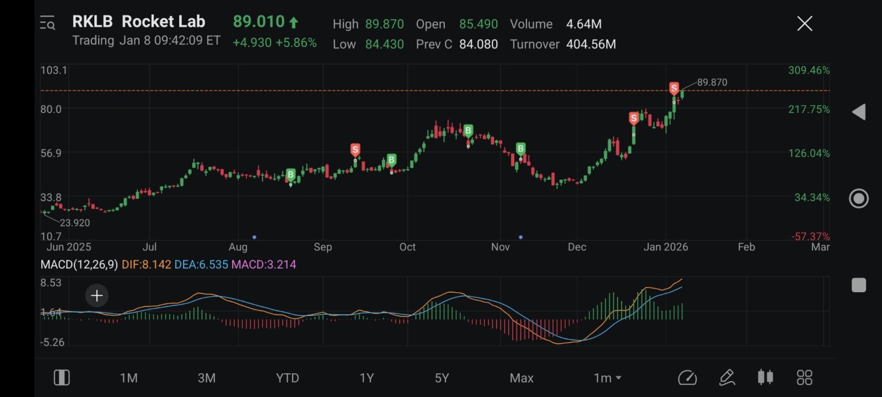The image size is (882, 397).
Task: Tap the B buy marker in late September
Action: coord(391,160)
